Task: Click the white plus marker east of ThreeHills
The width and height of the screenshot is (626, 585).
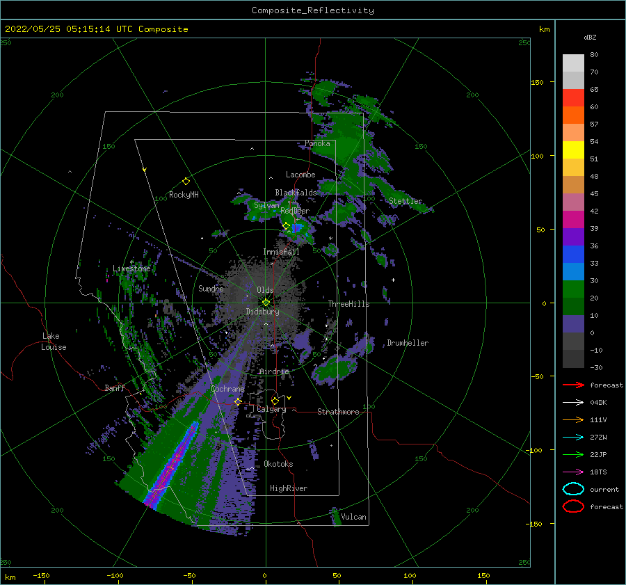Action: (393, 280)
